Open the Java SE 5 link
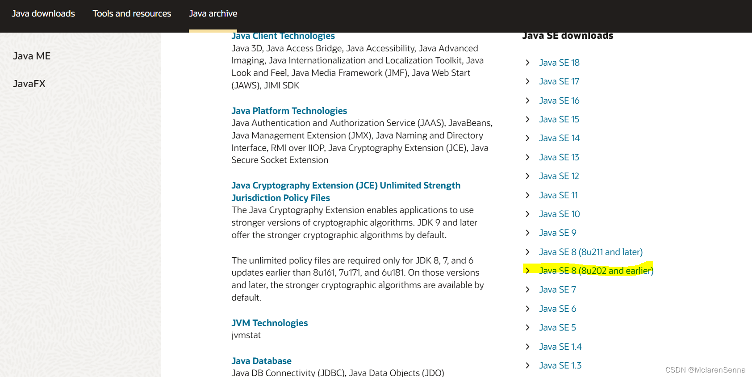 pyautogui.click(x=558, y=327)
